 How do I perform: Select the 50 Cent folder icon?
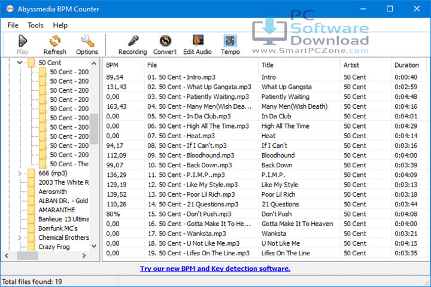pyautogui.click(x=32, y=63)
